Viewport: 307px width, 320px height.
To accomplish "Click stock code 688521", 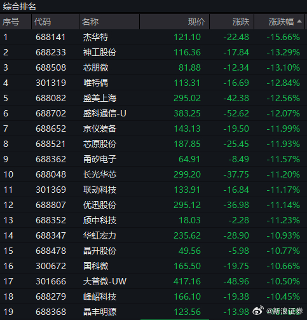I will point(51,144).
